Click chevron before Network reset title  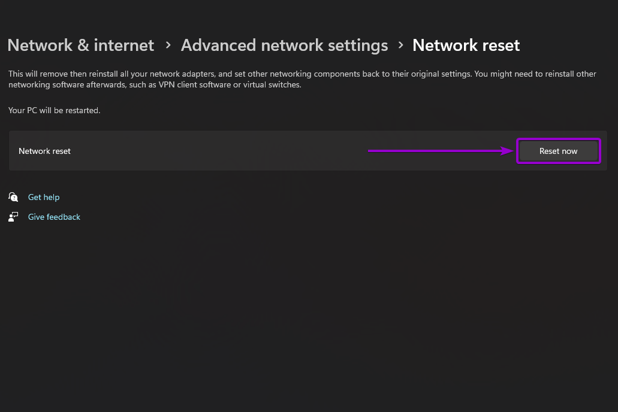(400, 45)
